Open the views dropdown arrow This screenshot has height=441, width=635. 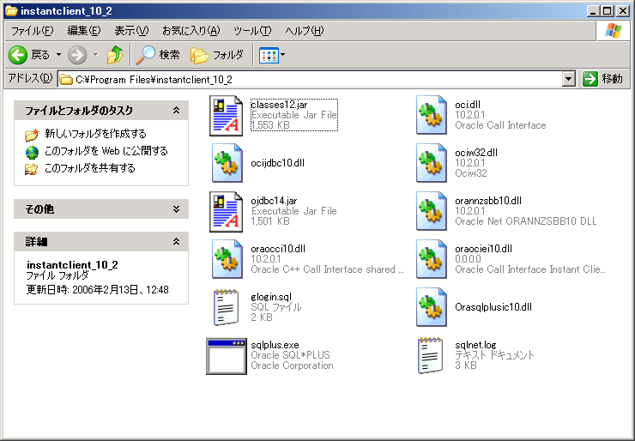pos(282,55)
